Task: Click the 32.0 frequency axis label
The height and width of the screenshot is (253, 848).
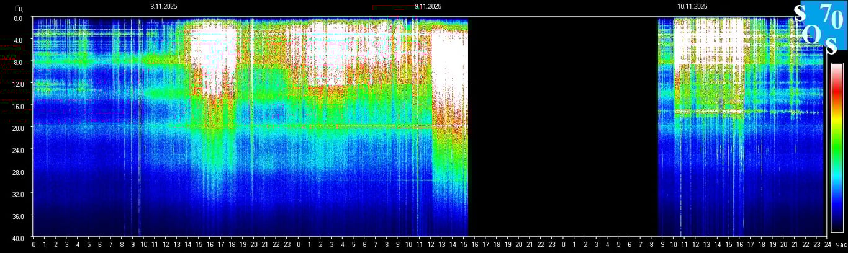Action: (19, 194)
